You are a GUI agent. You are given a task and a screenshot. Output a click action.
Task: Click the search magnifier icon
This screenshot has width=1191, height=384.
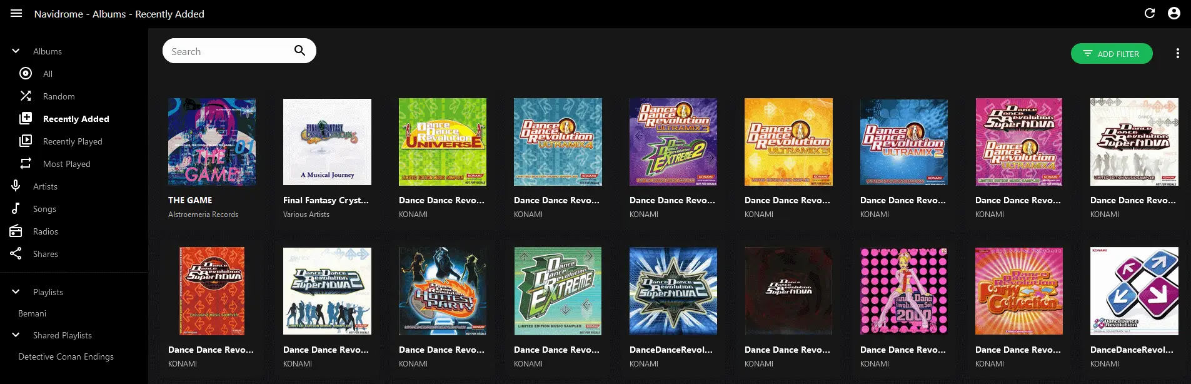pyautogui.click(x=299, y=51)
